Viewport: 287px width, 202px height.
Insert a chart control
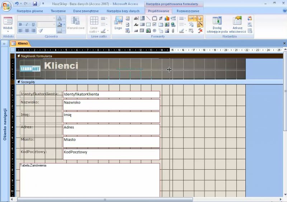pos(167,18)
